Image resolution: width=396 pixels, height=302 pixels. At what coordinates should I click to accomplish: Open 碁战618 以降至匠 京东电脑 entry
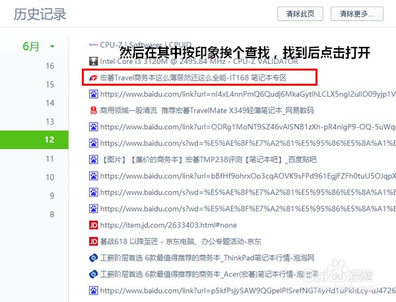point(181,241)
